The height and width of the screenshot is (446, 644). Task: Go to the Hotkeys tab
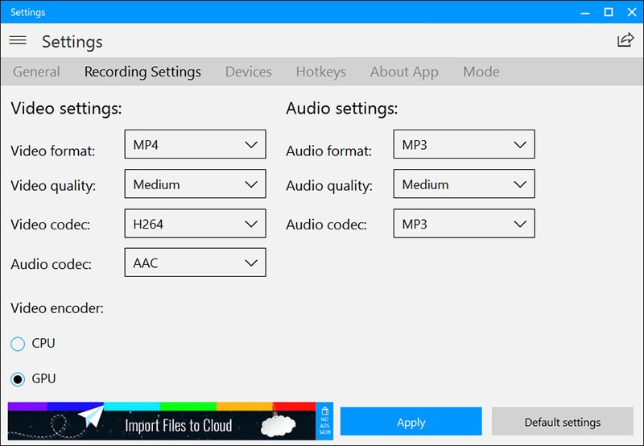click(320, 72)
